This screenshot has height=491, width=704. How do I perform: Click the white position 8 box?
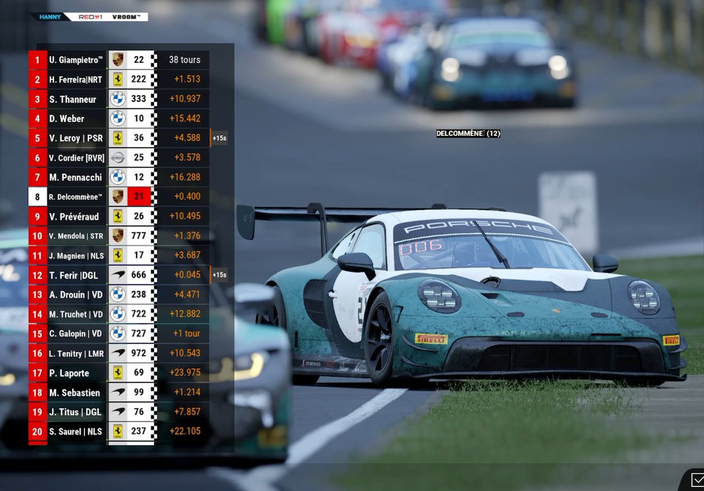pyautogui.click(x=38, y=196)
